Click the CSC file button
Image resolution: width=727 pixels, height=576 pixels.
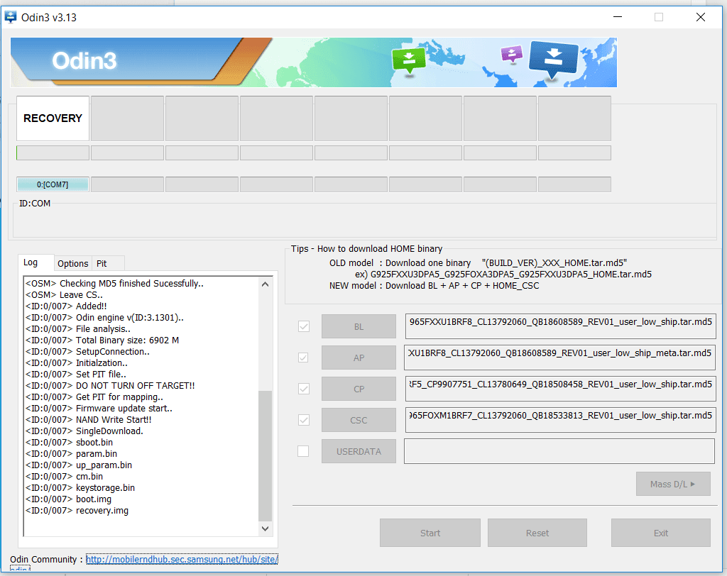point(359,421)
